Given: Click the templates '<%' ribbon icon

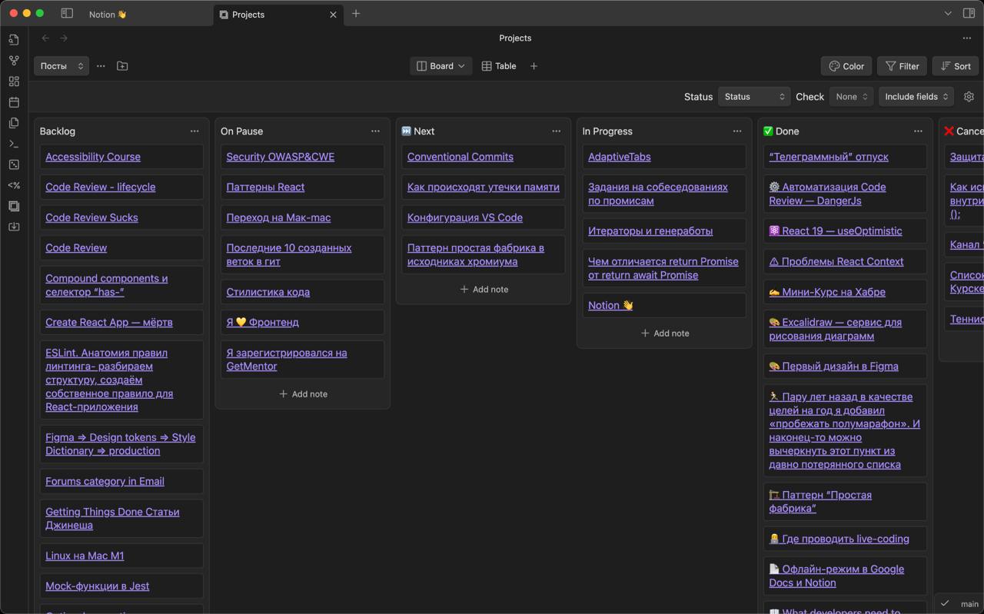Looking at the screenshot, I should (x=14, y=185).
